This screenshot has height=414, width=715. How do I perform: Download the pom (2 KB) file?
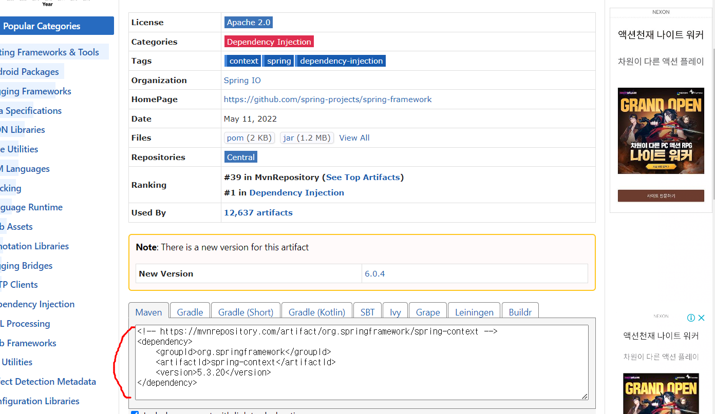tap(249, 138)
